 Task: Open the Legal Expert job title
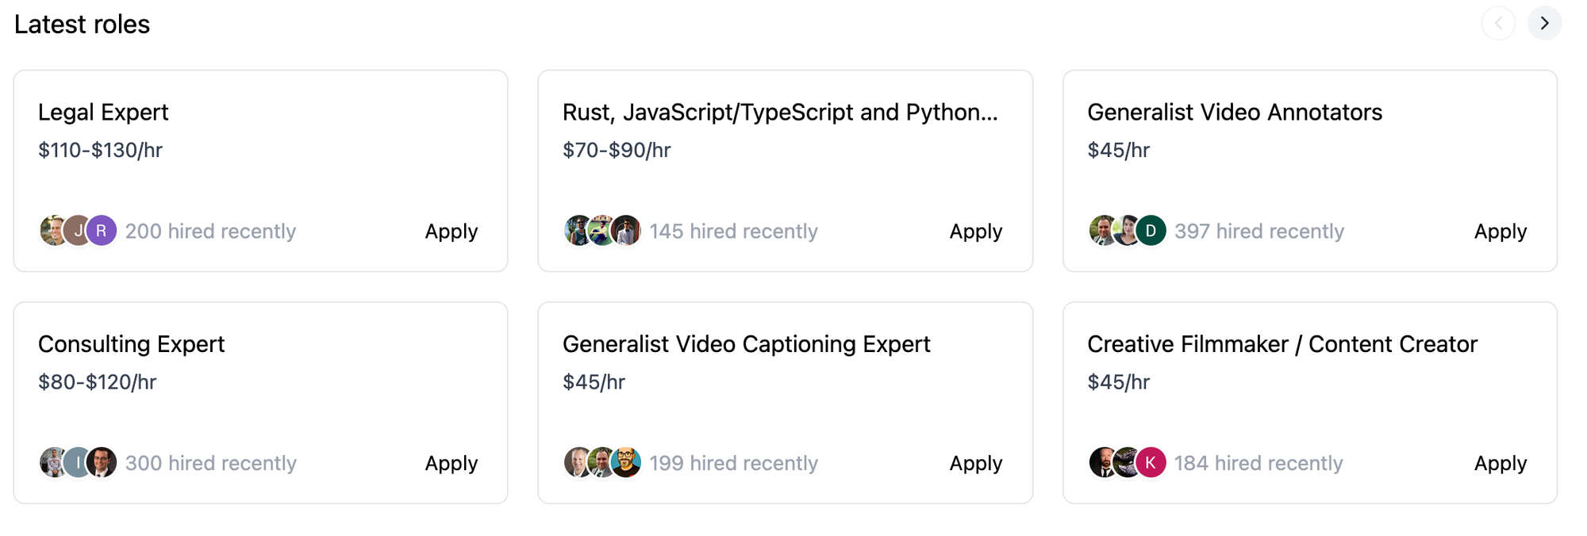[x=103, y=113]
